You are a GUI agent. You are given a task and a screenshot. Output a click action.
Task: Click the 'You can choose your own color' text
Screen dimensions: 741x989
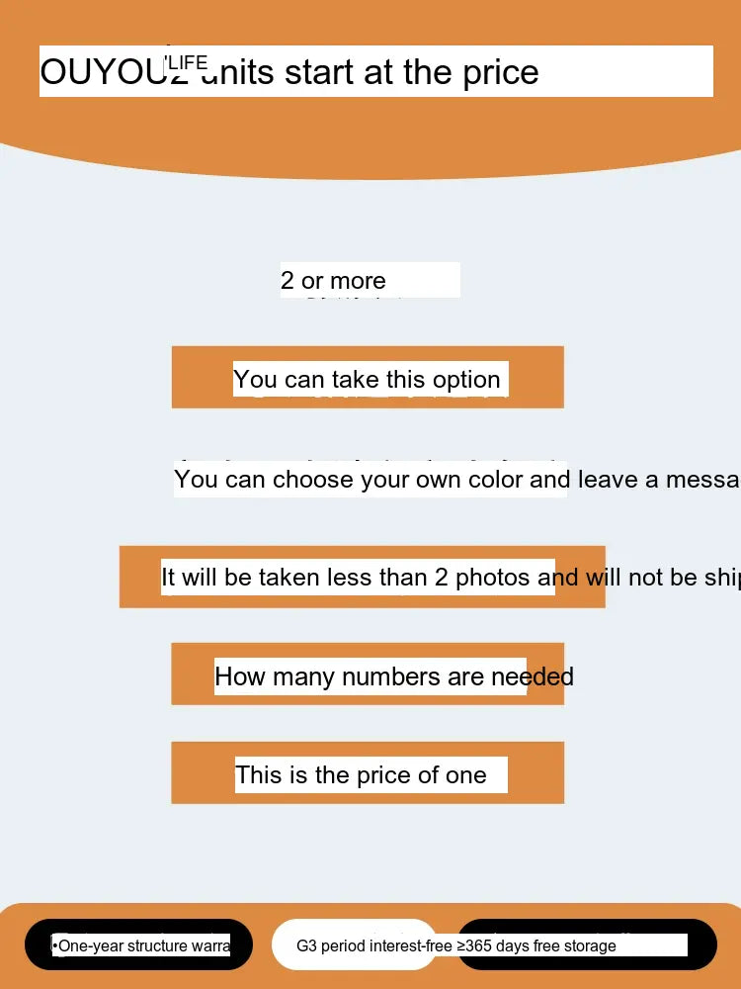[x=350, y=480]
